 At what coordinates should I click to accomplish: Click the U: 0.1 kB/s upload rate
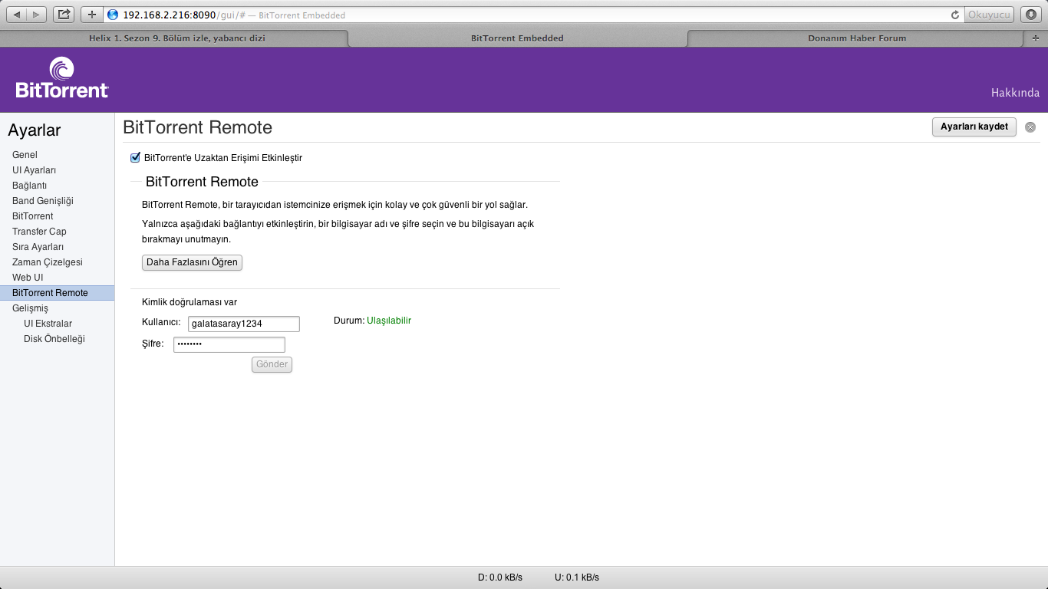577,577
